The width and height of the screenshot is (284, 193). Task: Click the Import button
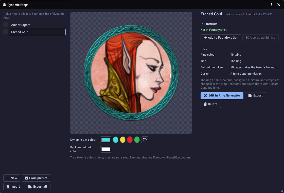click(x=13, y=187)
